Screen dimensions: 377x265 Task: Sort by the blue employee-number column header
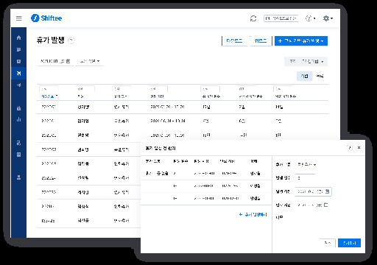pos(49,96)
